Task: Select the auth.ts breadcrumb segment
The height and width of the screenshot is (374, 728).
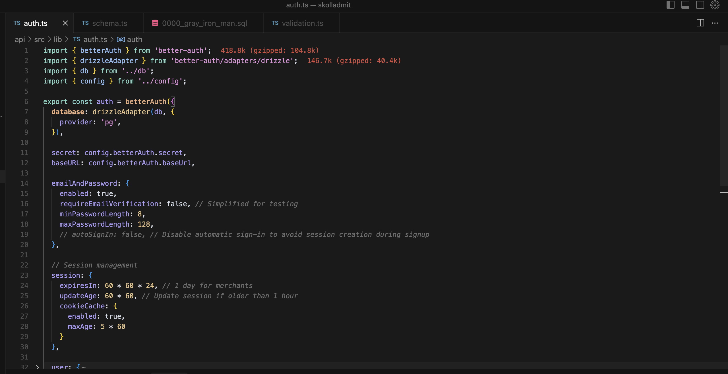Action: pyautogui.click(x=95, y=39)
